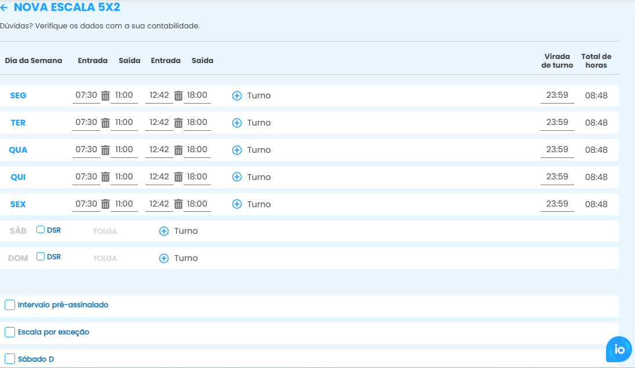The width and height of the screenshot is (635, 368).
Task: Remove the first shift on QUA row
Action: tap(105, 150)
